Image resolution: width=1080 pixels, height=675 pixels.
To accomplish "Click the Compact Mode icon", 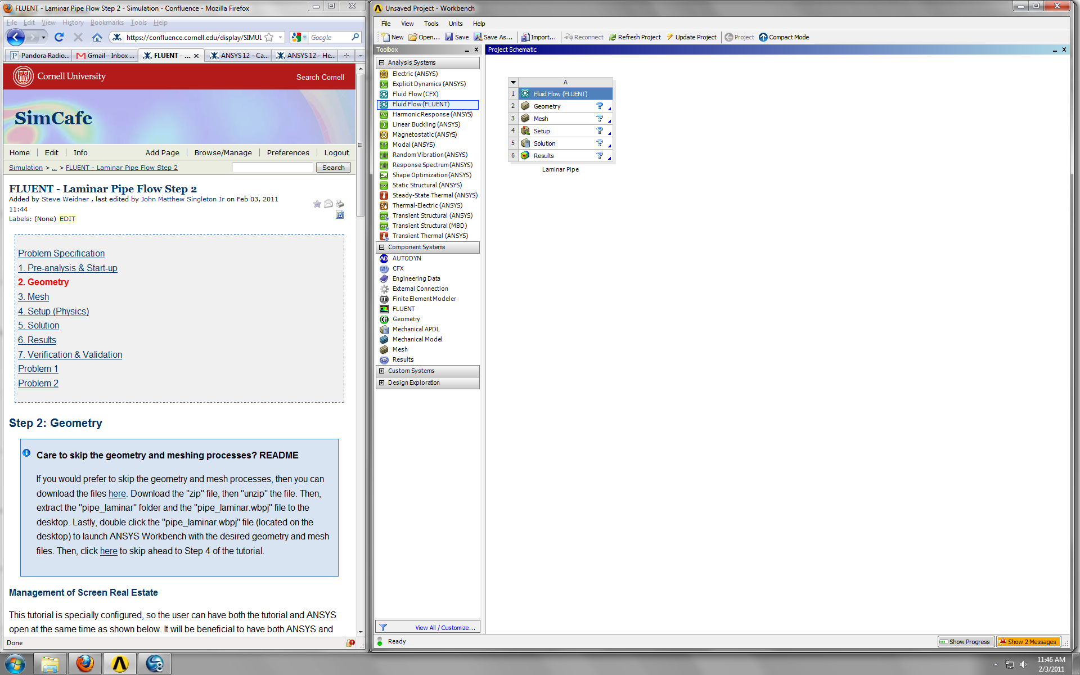I will click(763, 37).
